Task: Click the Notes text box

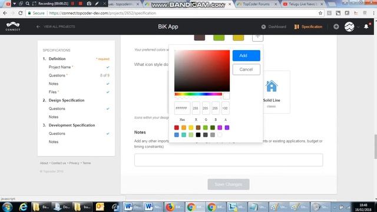Action: click(x=229, y=160)
